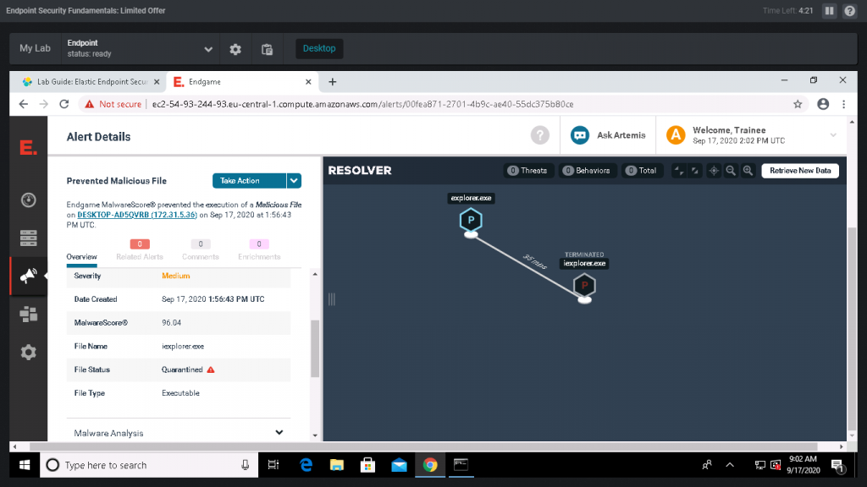This screenshot has height=487, width=867.
Task: Filter by Behaviors count pill
Action: point(587,171)
